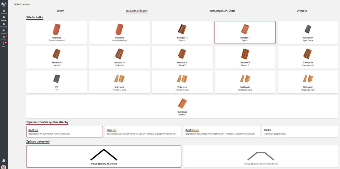The width and height of the screenshot is (340, 169).
Task: Open the user profile avatar
Action: [4, 167]
